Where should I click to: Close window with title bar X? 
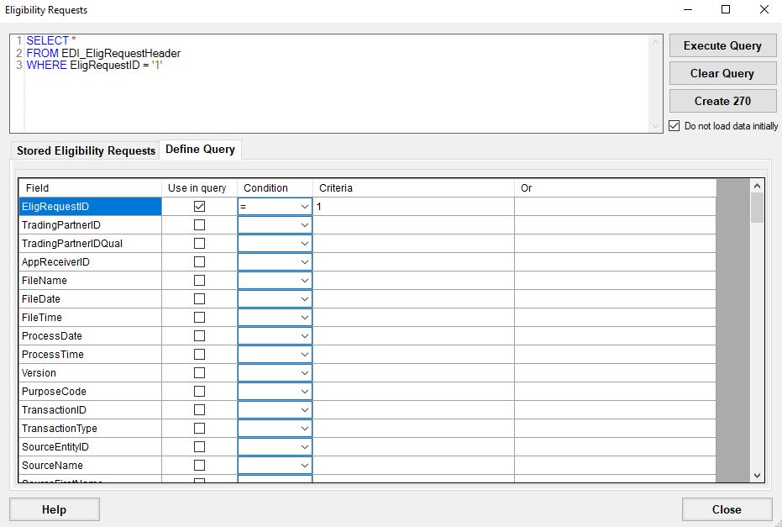coord(764,9)
